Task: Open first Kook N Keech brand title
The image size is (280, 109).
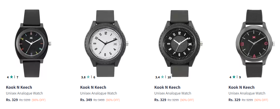Action: pos(19,87)
